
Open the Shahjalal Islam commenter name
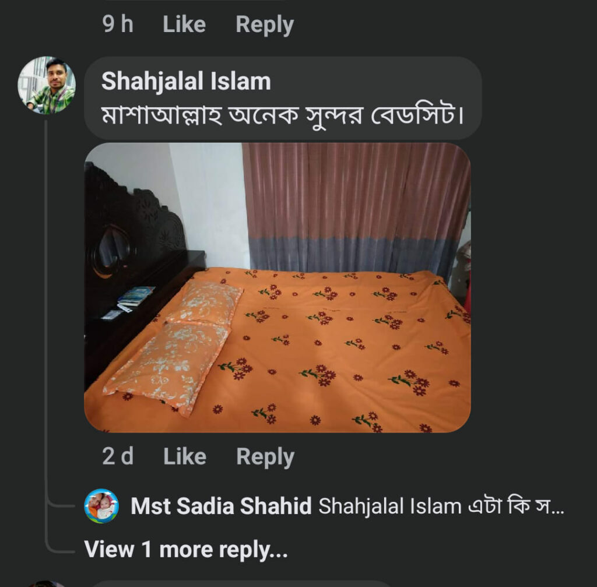[x=186, y=82]
